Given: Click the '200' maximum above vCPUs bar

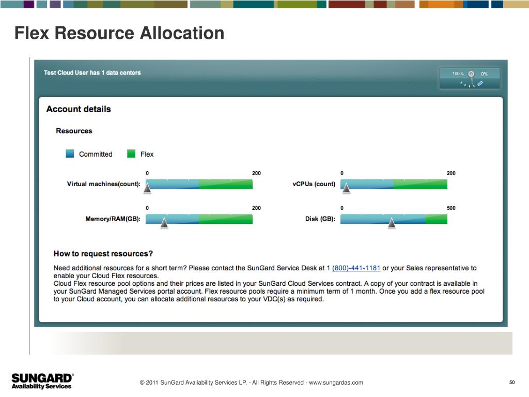Looking at the screenshot, I should click(451, 173).
